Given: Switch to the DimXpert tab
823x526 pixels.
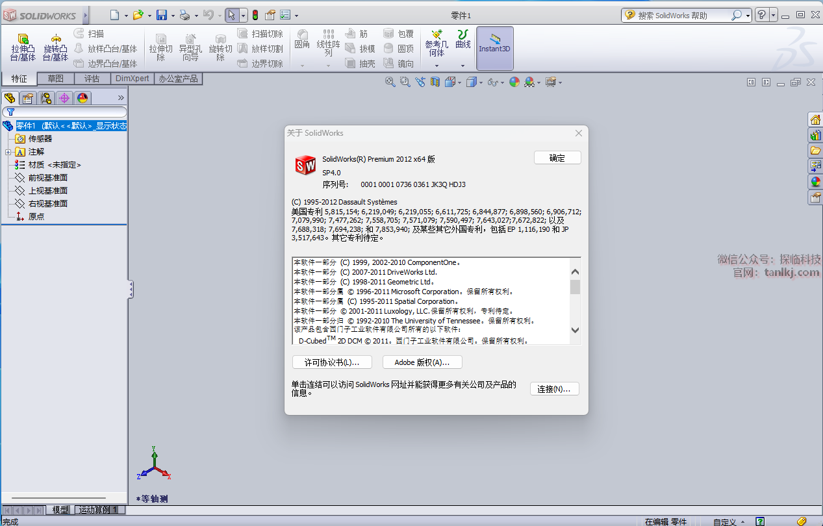Looking at the screenshot, I should [133, 79].
